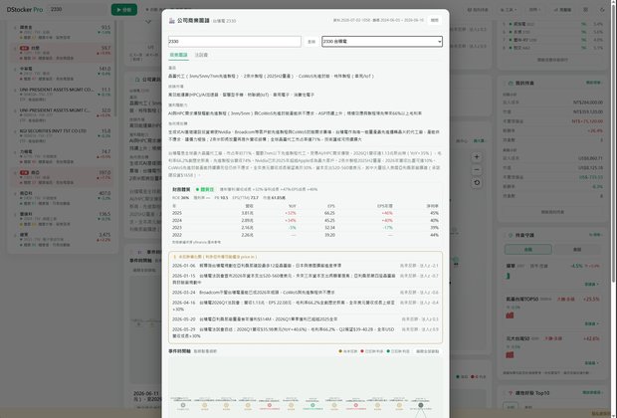Click the red chart icon under 元大台灣50
Screen dimensions: 617x418
click(510, 354)
